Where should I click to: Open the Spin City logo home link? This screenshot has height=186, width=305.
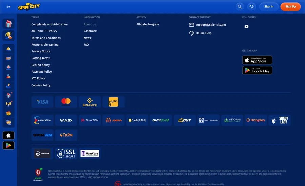29,7
